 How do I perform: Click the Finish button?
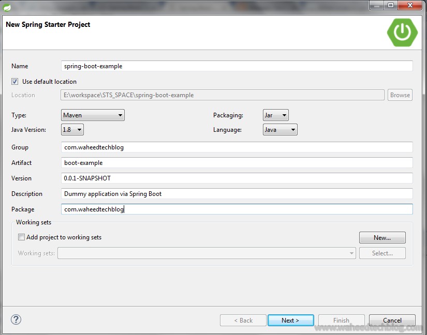(x=341, y=319)
